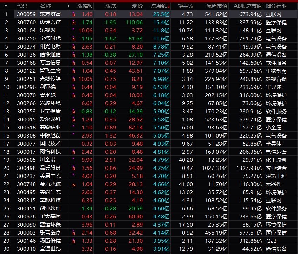Sort by the 代码 column header
The height and width of the screenshot is (254, 298).
pos(22,6)
